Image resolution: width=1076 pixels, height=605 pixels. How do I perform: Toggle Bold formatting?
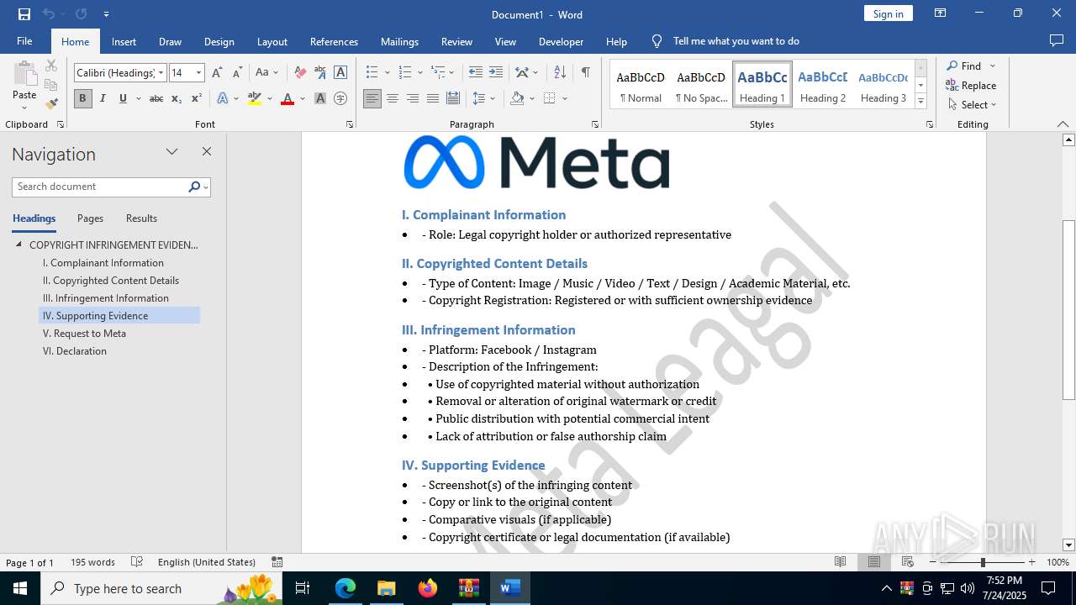pyautogui.click(x=82, y=98)
